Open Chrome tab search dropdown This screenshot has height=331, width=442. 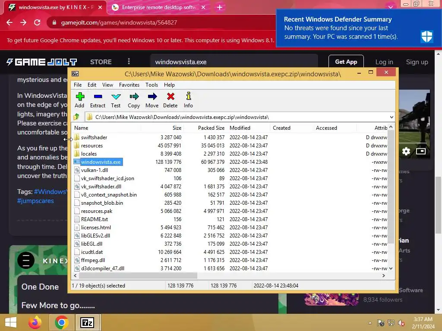(390, 7)
